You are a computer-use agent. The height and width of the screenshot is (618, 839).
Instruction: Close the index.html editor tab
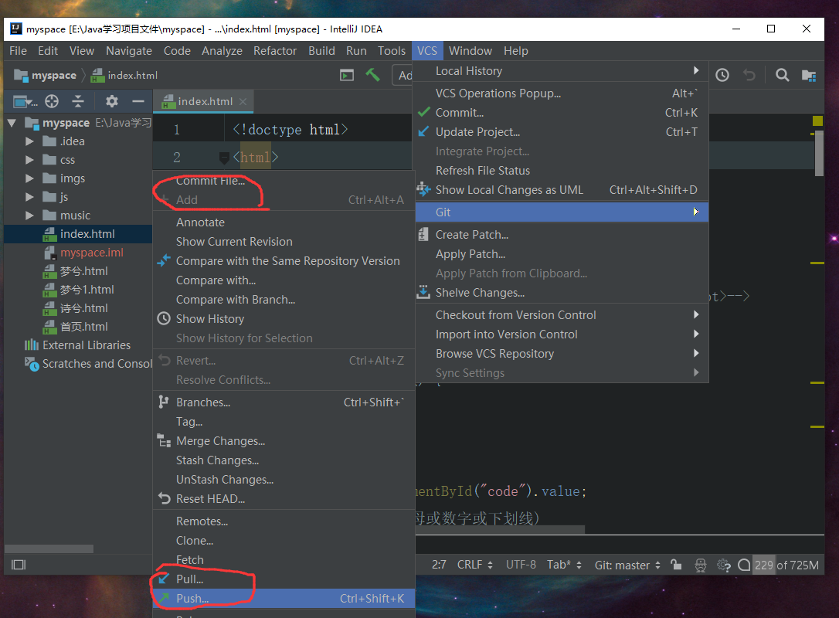[243, 101]
